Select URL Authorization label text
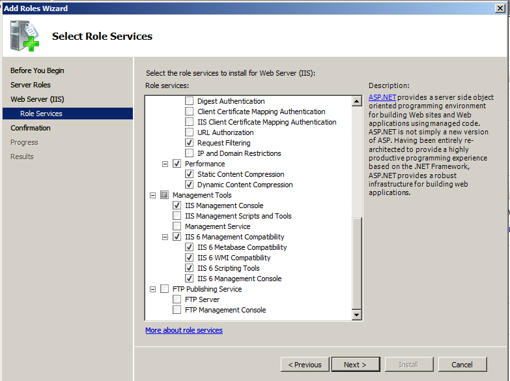Image resolution: width=510 pixels, height=381 pixels. [225, 132]
